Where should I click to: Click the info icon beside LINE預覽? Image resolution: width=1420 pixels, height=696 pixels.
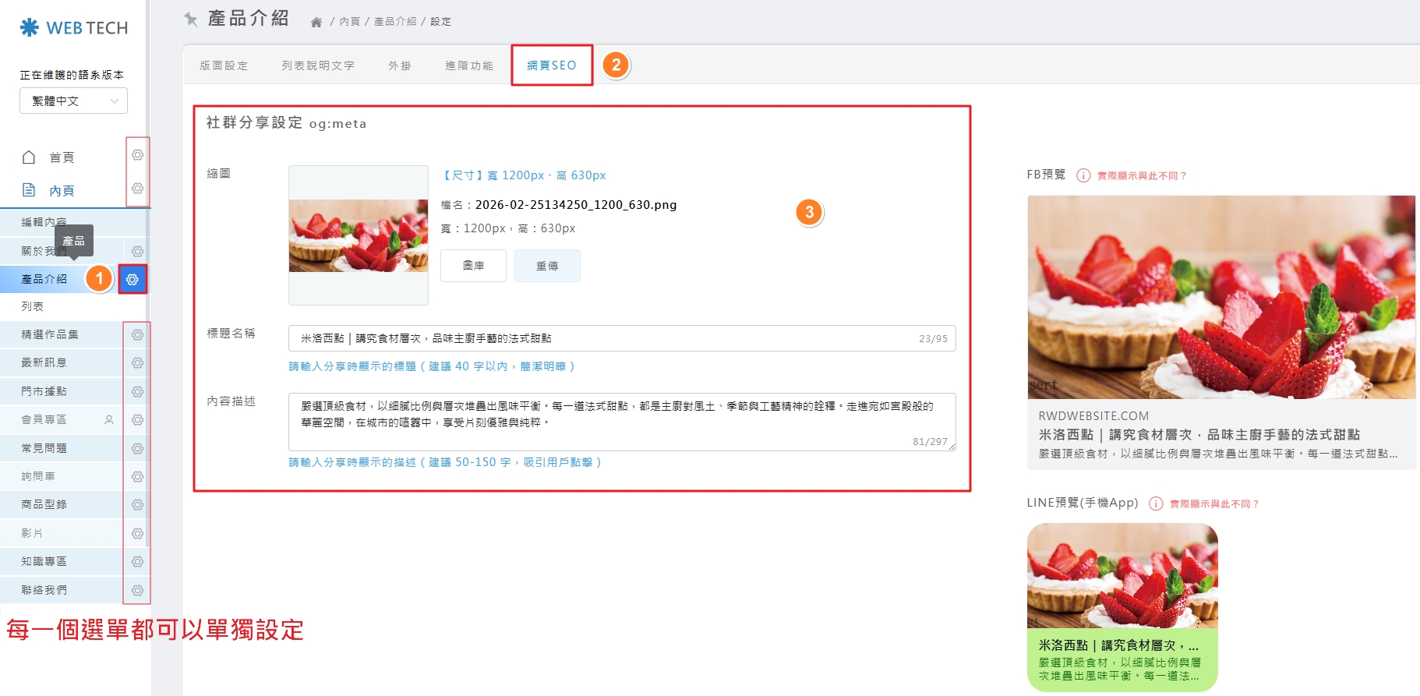[1156, 503]
